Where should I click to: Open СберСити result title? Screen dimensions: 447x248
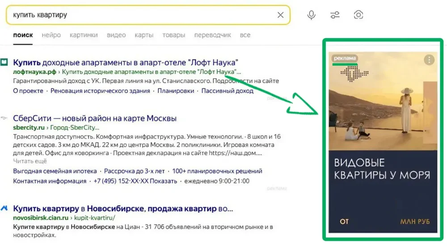point(95,118)
